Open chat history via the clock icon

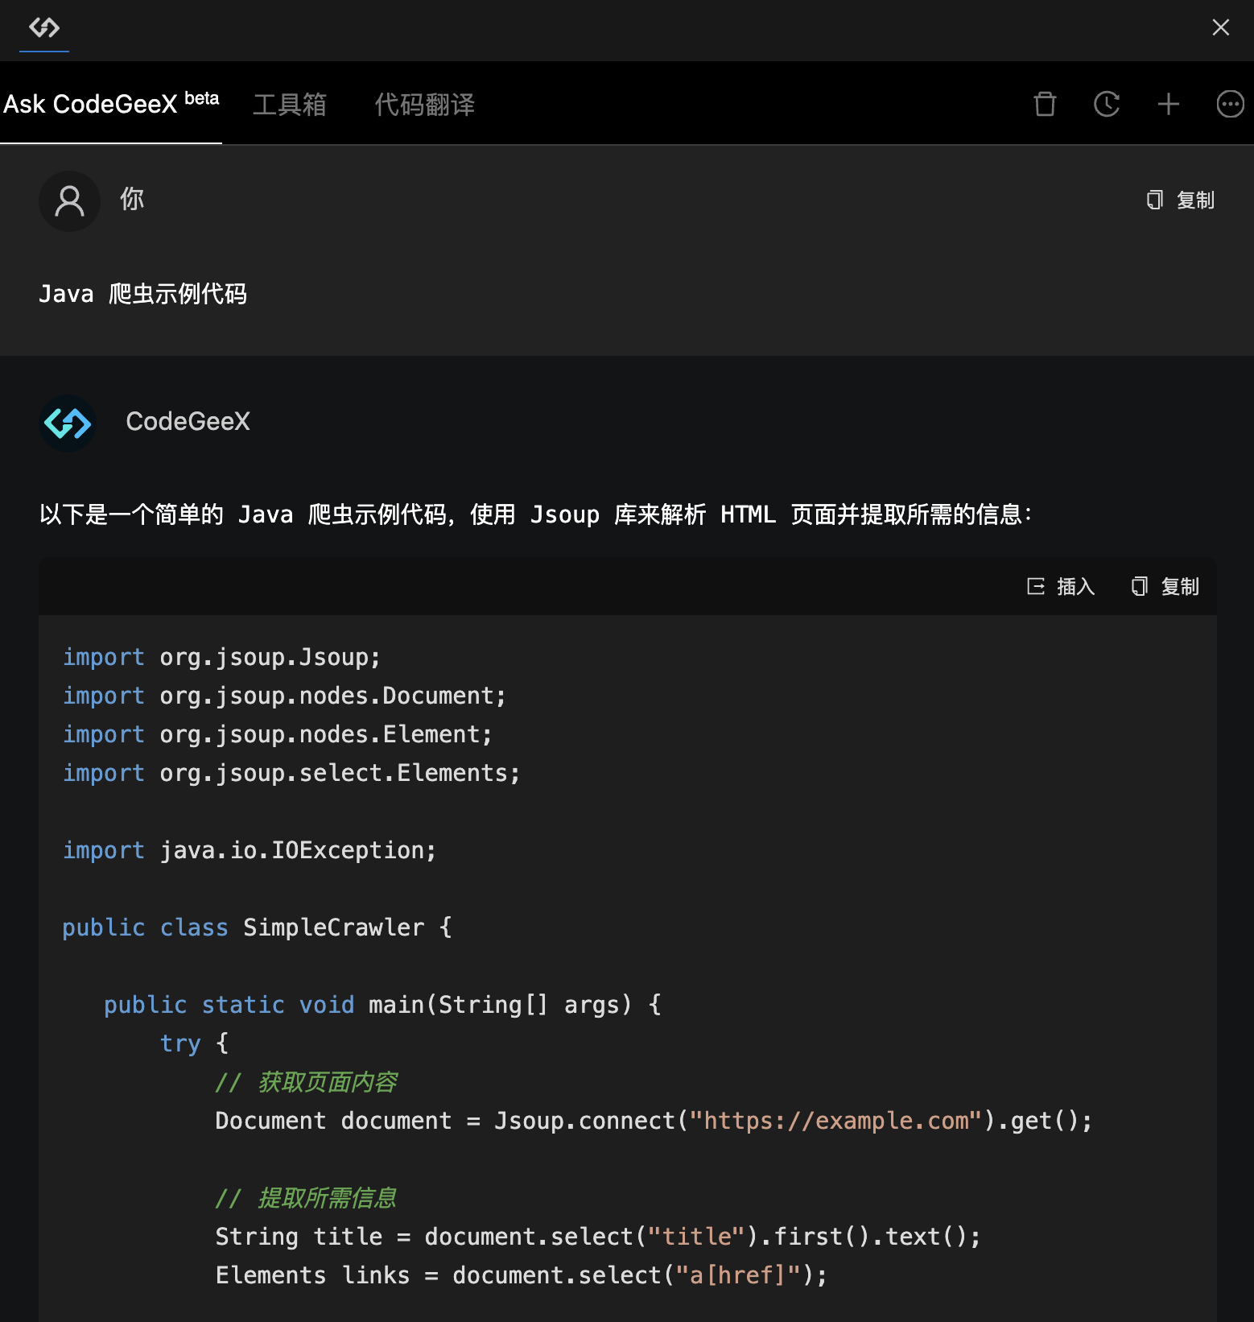(x=1107, y=104)
